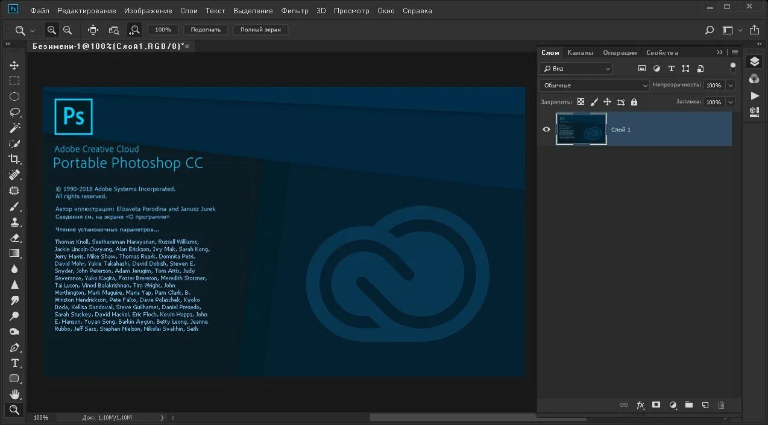Select the Elliptical Marquee tool
Viewport: 768px width, 425px height.
(x=14, y=96)
